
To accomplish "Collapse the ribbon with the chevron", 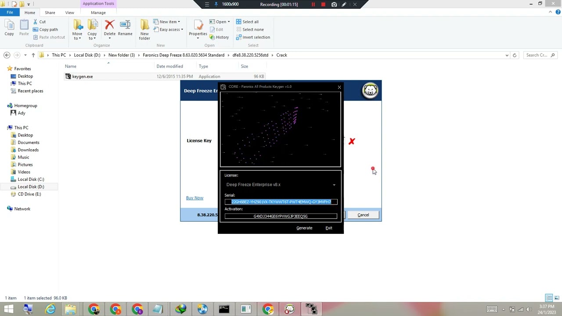I will click(x=551, y=12).
